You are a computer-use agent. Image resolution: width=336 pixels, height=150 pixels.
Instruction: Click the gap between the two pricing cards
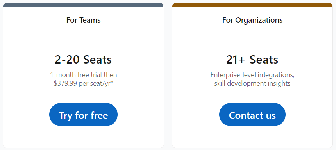click(x=168, y=75)
